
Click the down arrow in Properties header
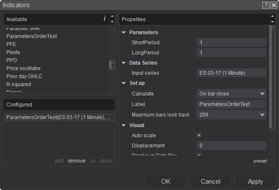tap(272, 22)
